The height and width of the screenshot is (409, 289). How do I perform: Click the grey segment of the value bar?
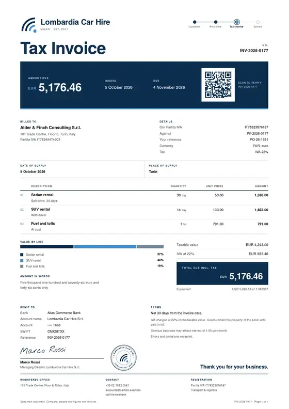click(x=150, y=246)
